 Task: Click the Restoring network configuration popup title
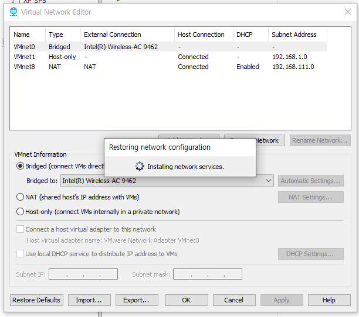click(160, 147)
